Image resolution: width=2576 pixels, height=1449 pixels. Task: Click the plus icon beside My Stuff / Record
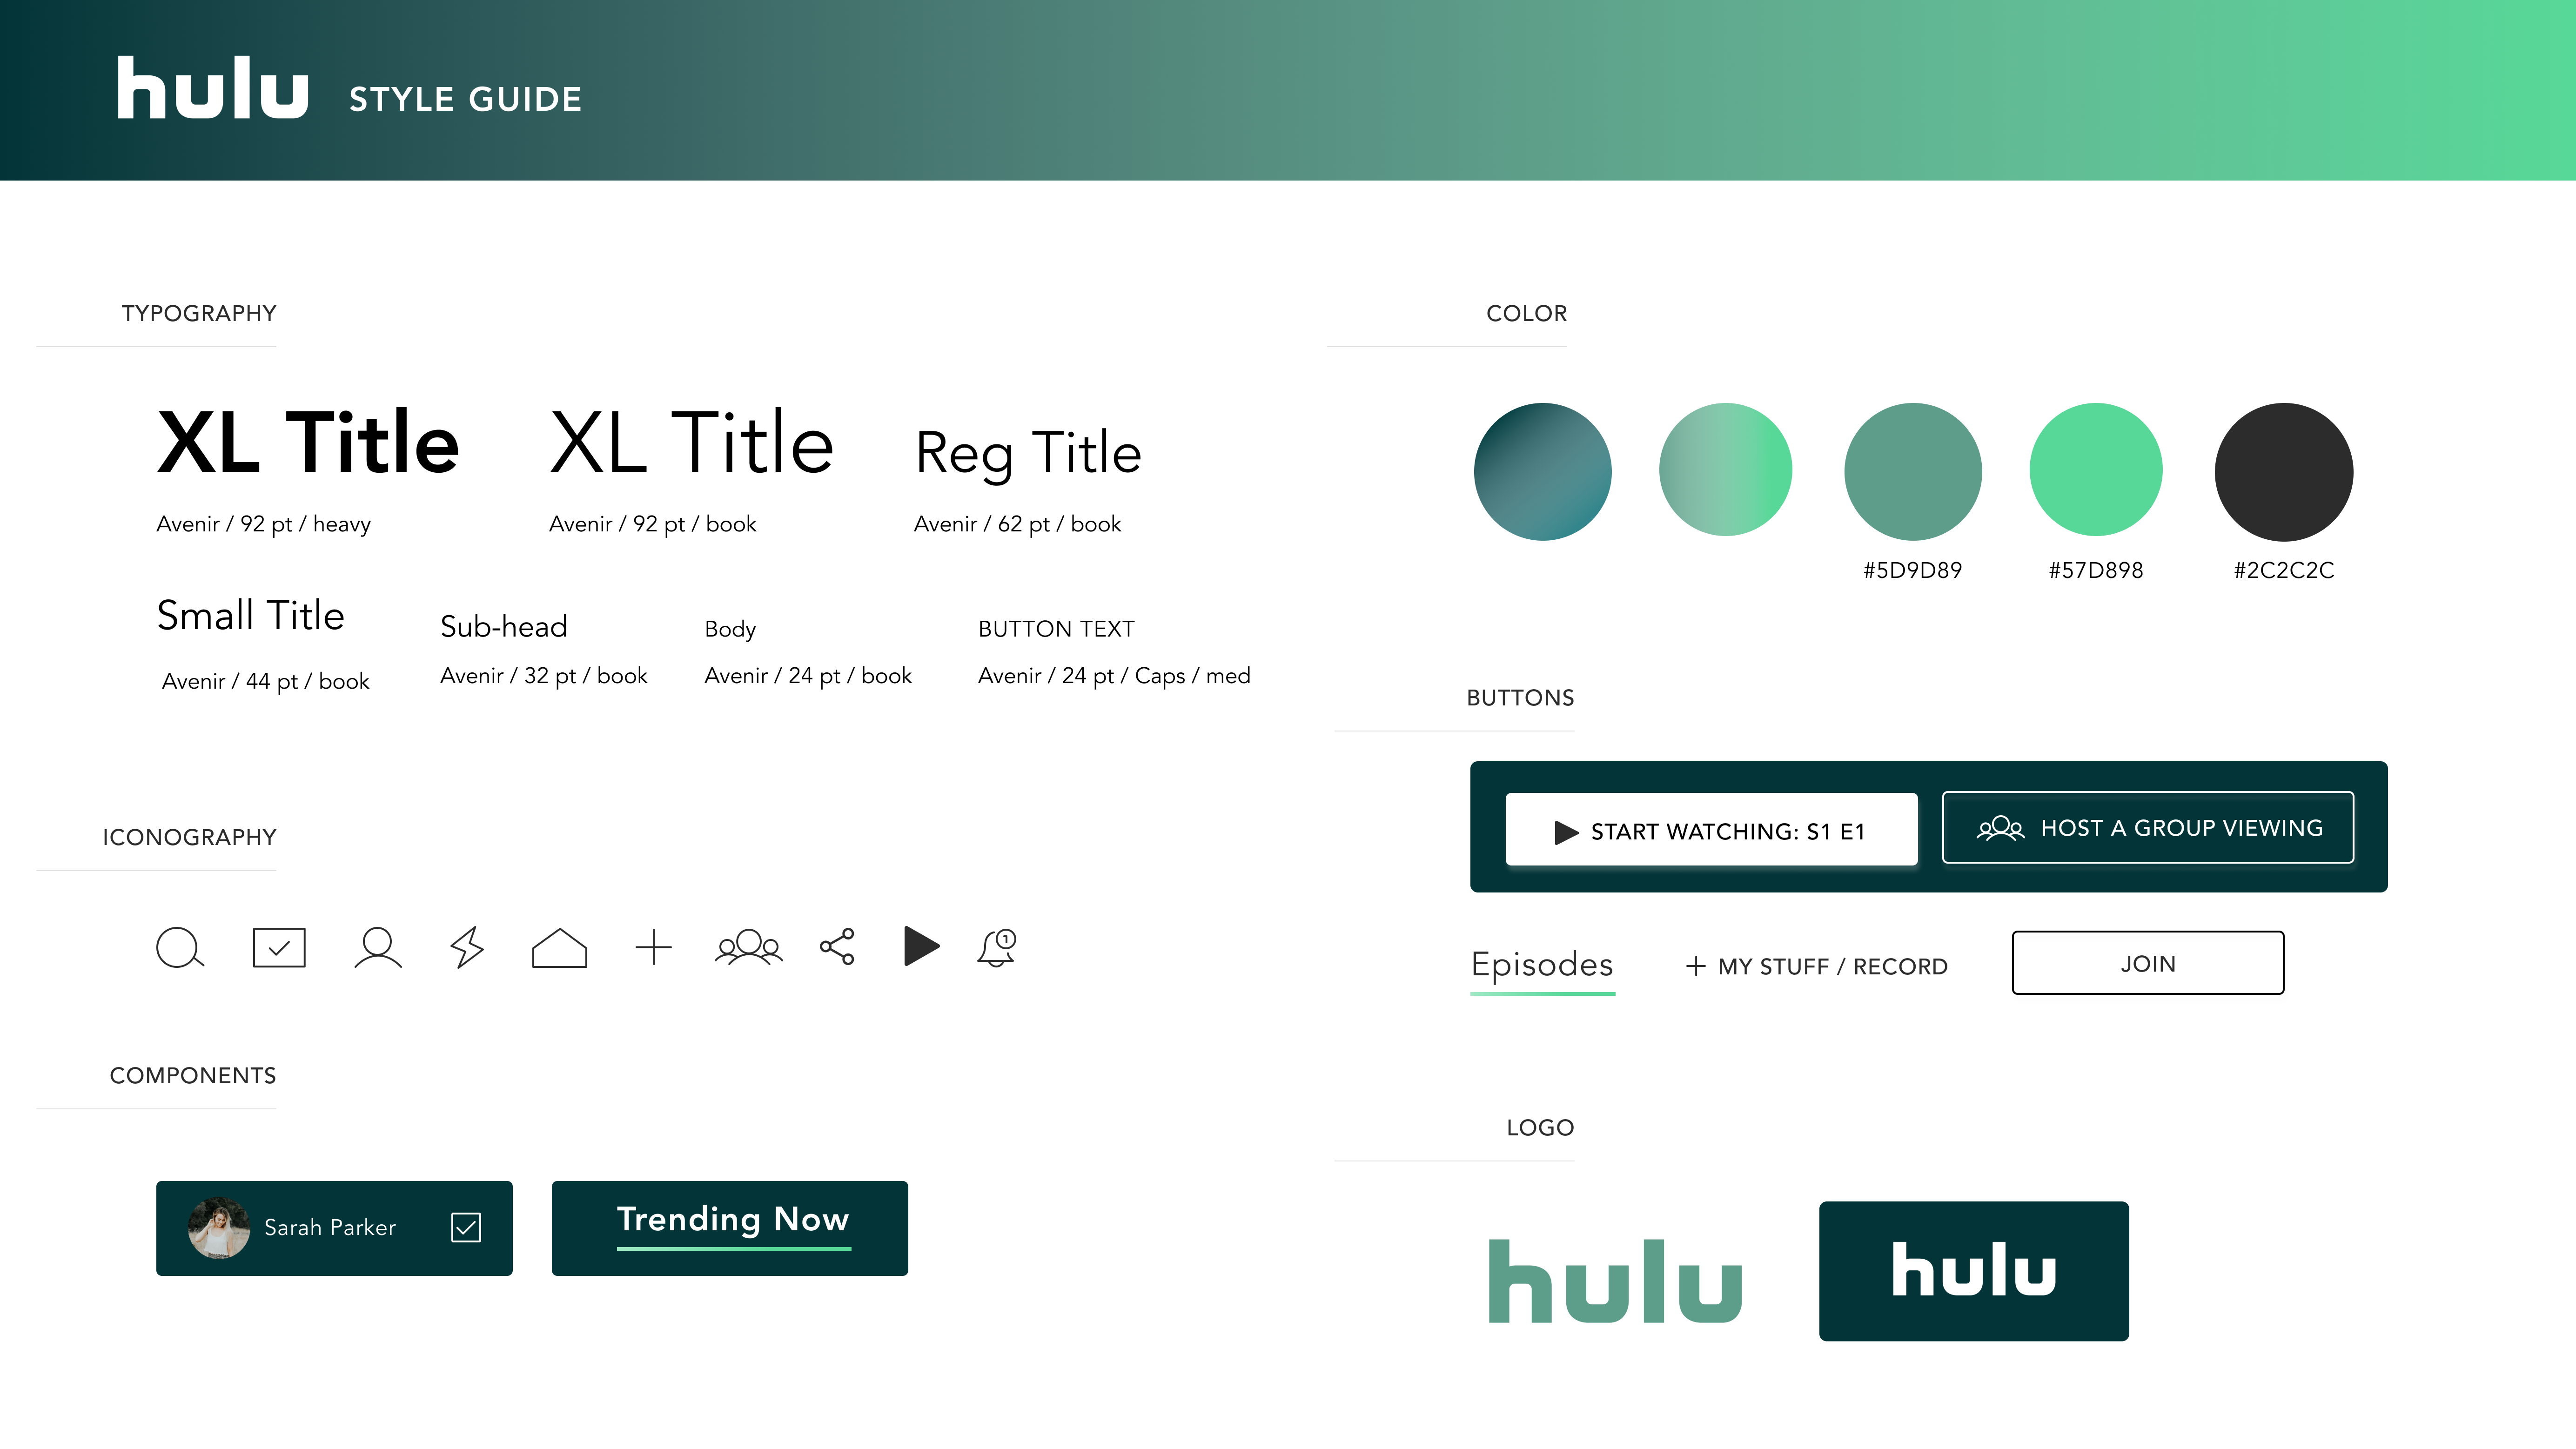1696,966
